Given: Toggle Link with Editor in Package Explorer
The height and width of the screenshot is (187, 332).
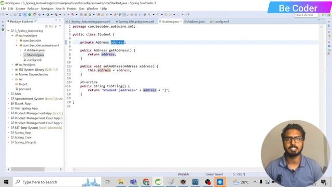Looking at the screenshot, I should pyautogui.click(x=51, y=26).
